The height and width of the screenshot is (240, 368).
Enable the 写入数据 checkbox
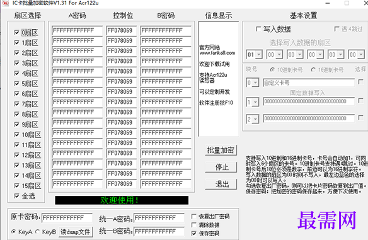pyautogui.click(x=258, y=29)
